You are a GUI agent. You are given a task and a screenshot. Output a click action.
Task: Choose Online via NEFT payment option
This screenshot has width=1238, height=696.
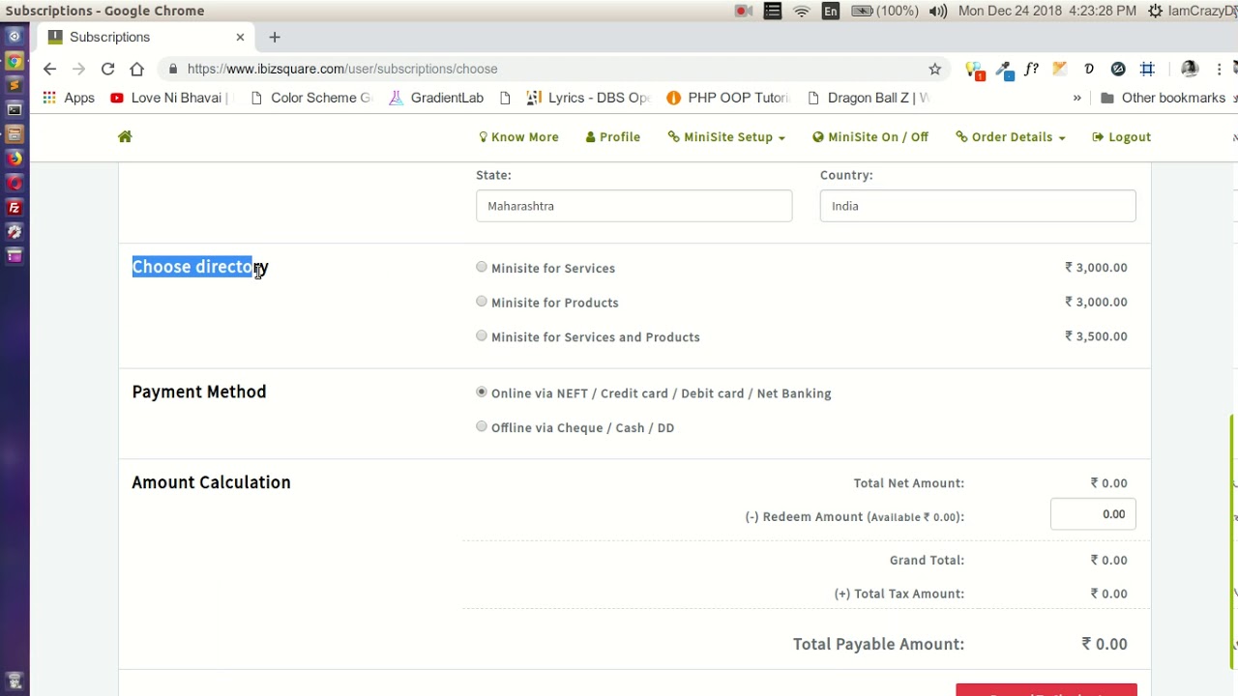pos(482,391)
